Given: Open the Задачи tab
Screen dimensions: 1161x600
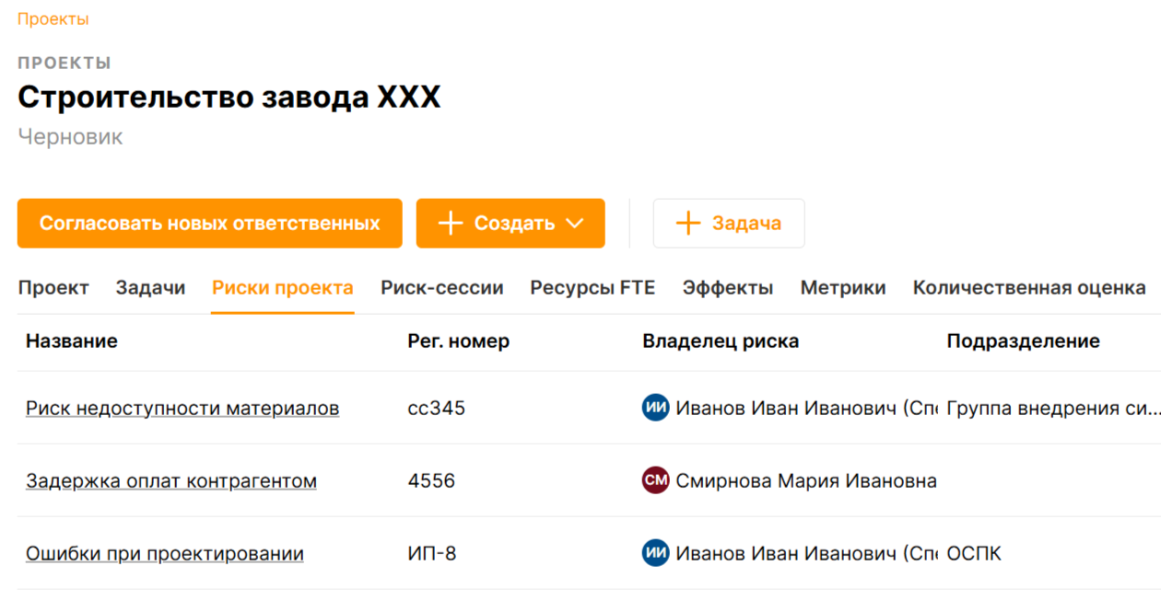Looking at the screenshot, I should pos(150,288).
